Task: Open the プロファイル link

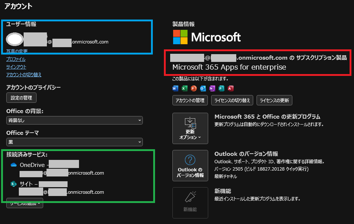Action: 16,59
